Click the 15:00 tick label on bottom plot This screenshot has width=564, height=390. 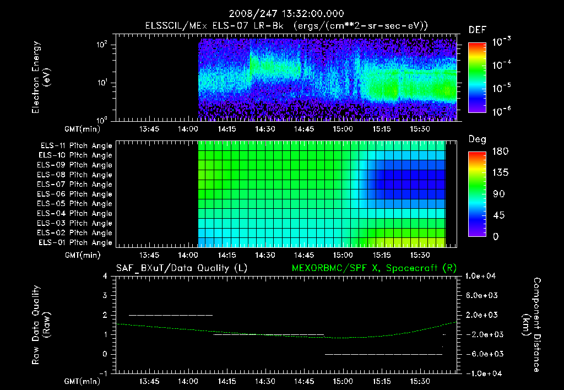[343, 381]
